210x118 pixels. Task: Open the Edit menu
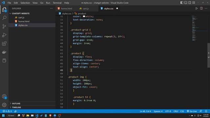coord(16,3)
